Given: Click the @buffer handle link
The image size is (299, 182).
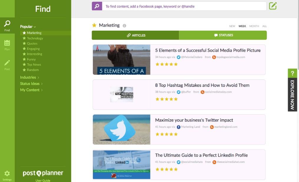Looking at the screenshot, I should click(186, 92).
